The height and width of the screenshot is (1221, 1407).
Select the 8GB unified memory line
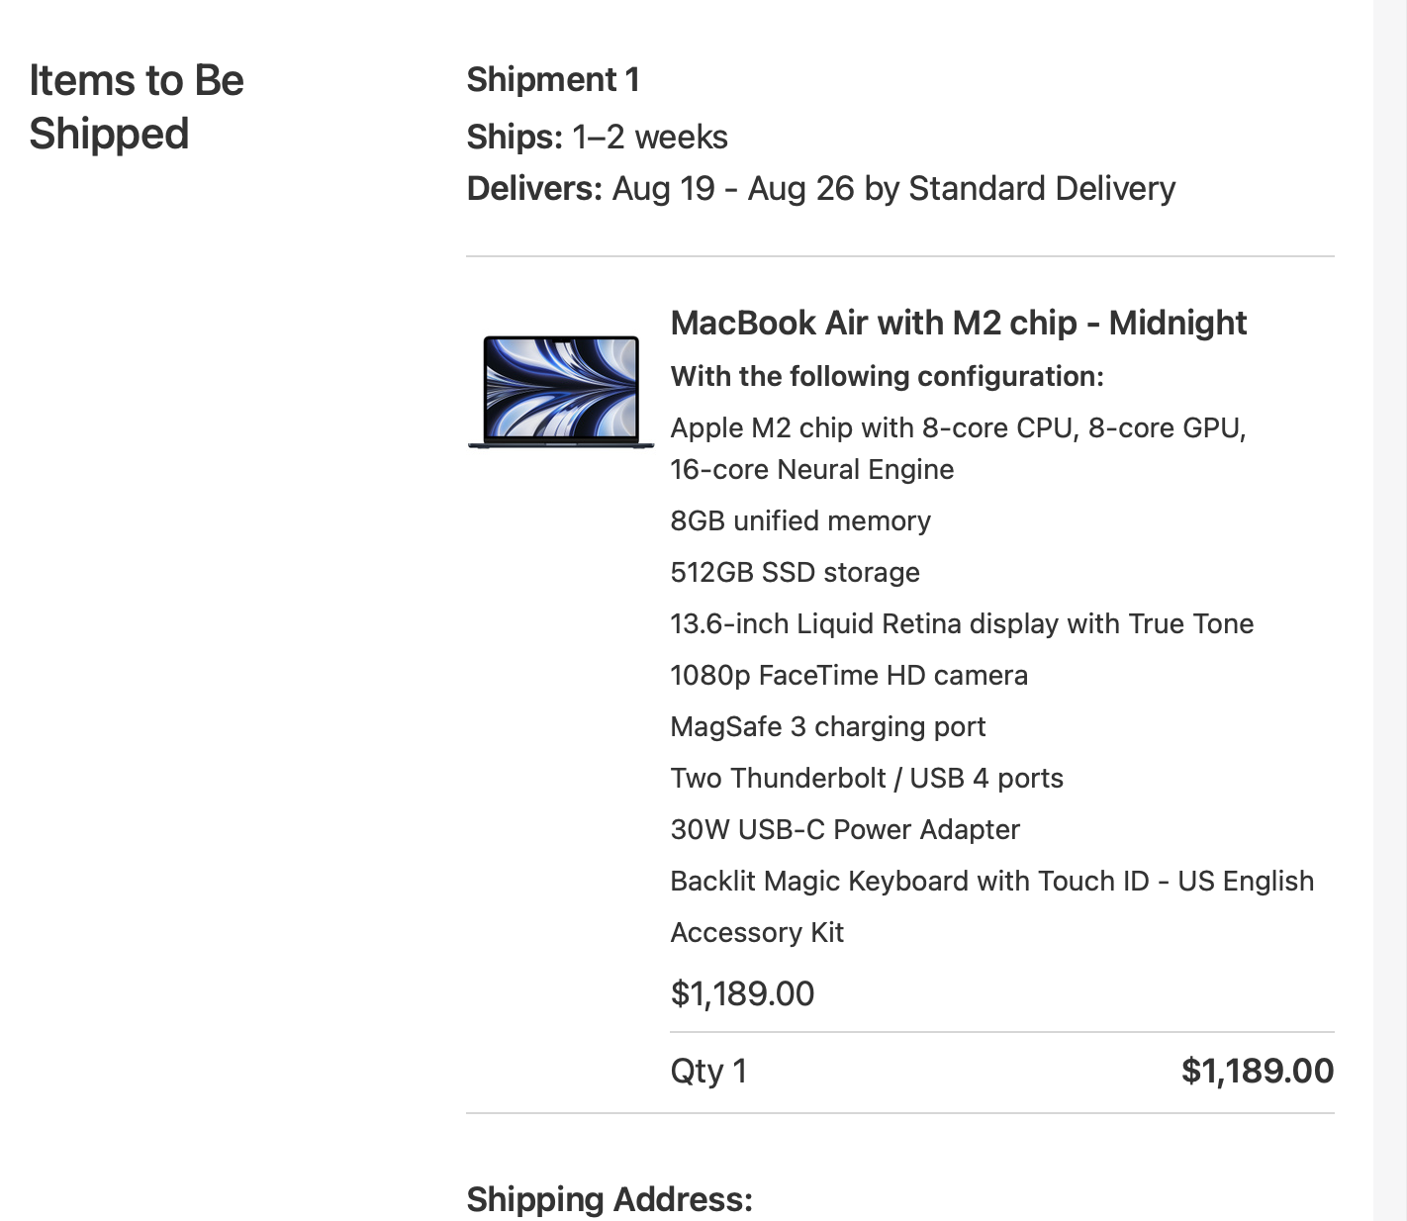click(x=799, y=520)
